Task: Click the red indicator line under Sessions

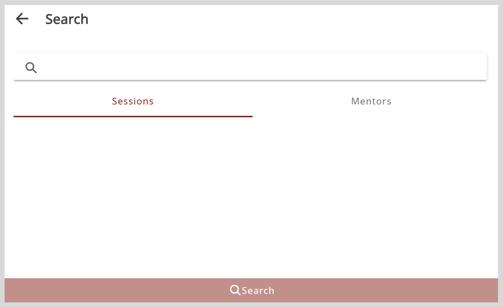Action: [x=133, y=116]
